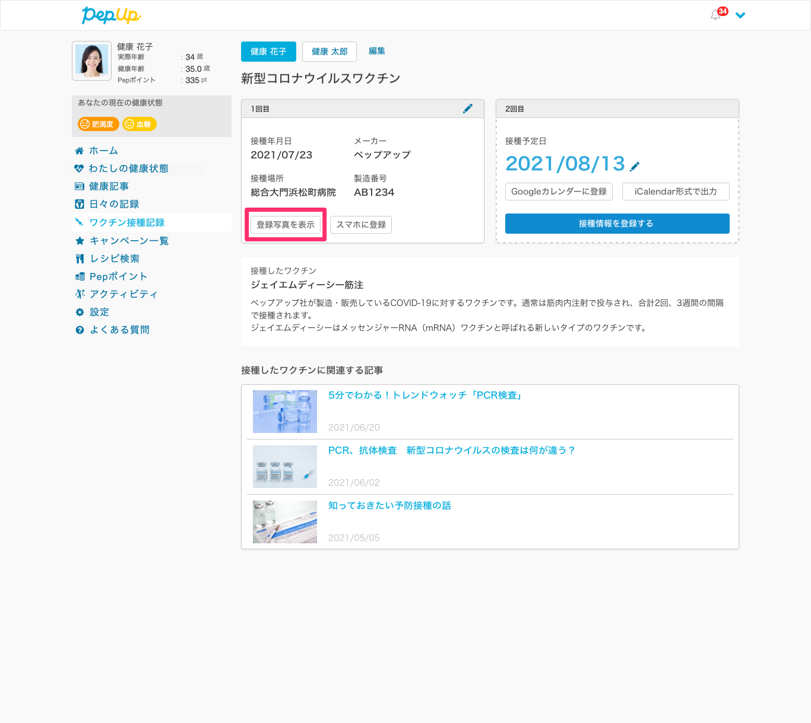Open the notification bell with 34 badge
The image size is (811, 723).
716,15
